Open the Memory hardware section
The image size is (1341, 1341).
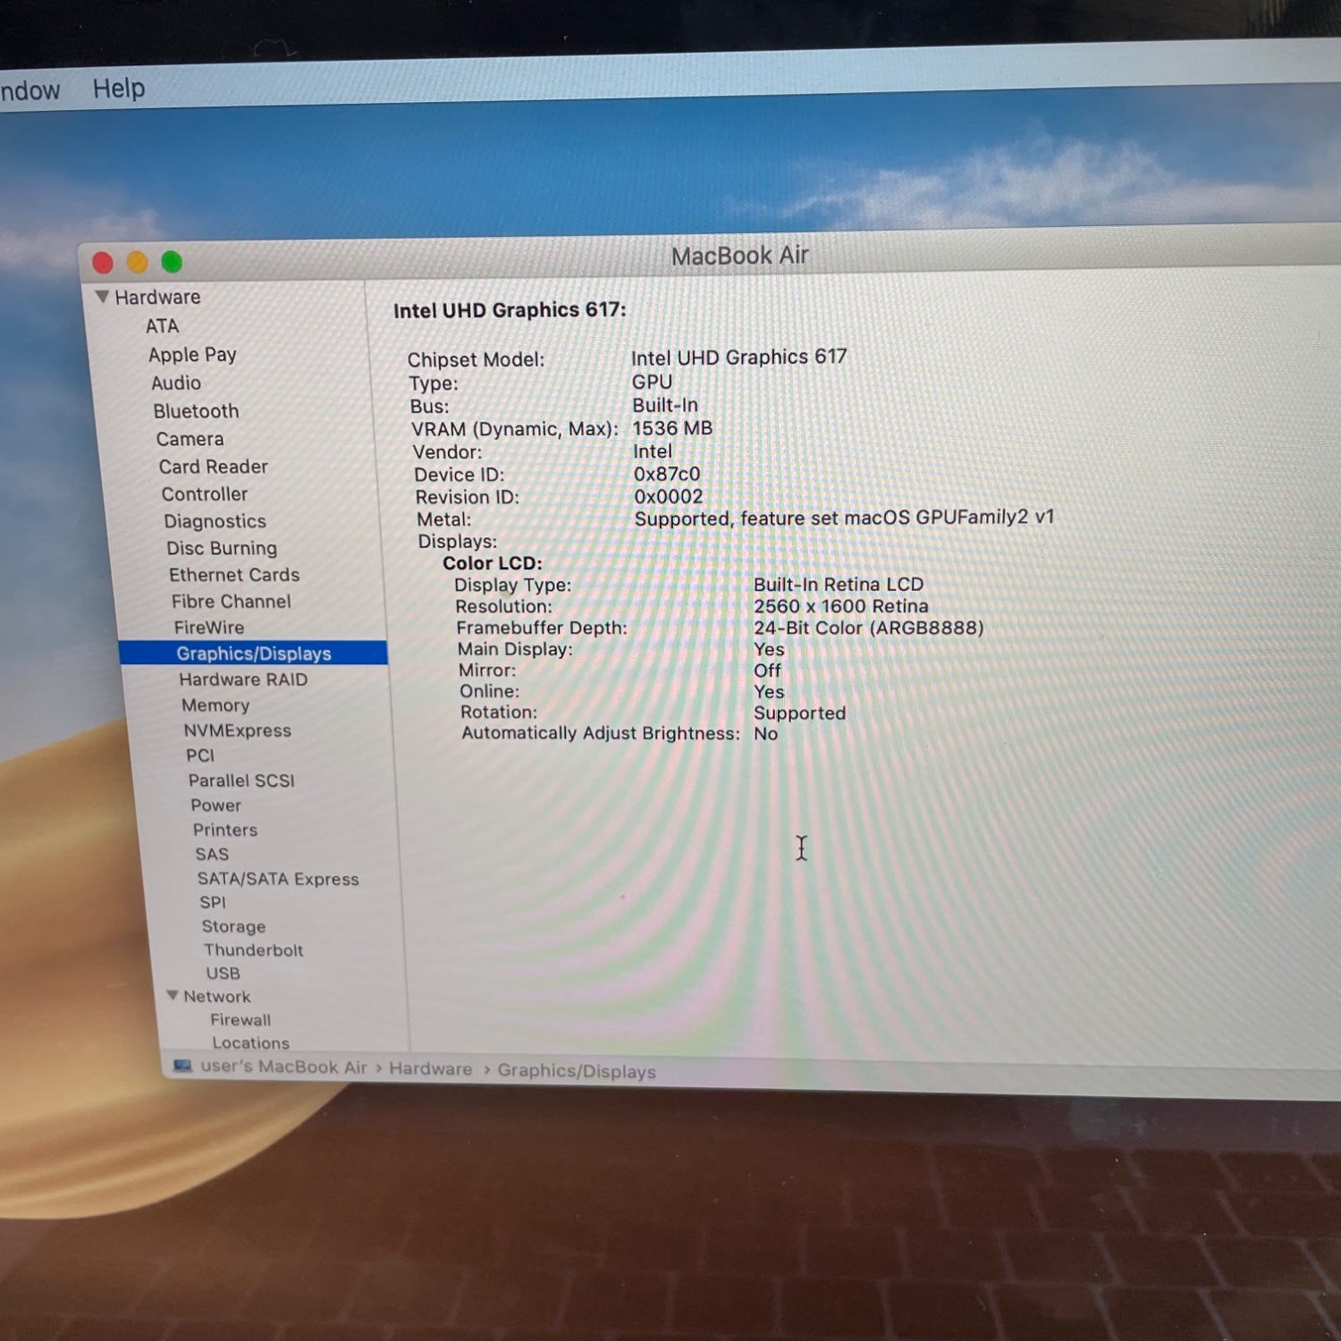pyautogui.click(x=215, y=705)
